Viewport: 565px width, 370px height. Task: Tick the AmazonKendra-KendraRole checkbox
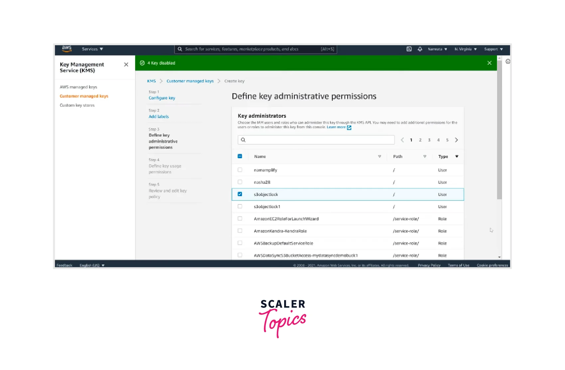240,231
